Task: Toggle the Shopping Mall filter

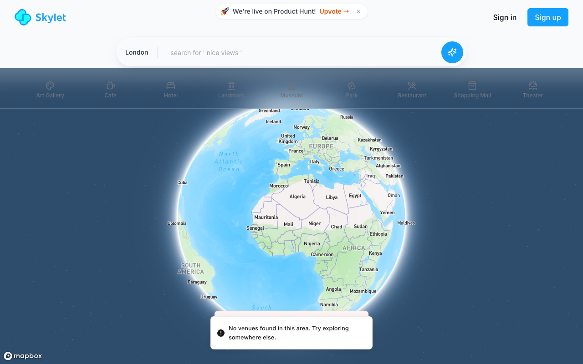Action: point(472,89)
